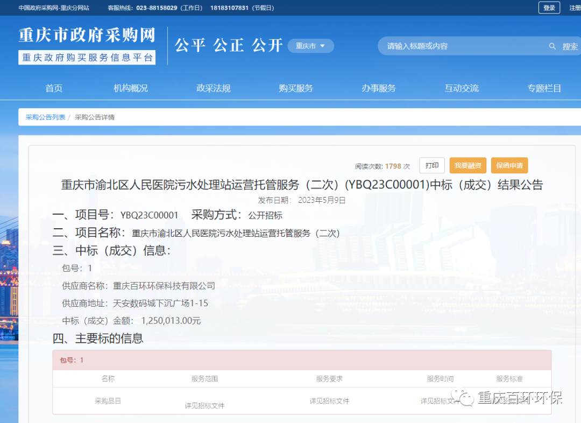Click the 我要融资 financing button
This screenshot has height=423, width=581.
(467, 165)
